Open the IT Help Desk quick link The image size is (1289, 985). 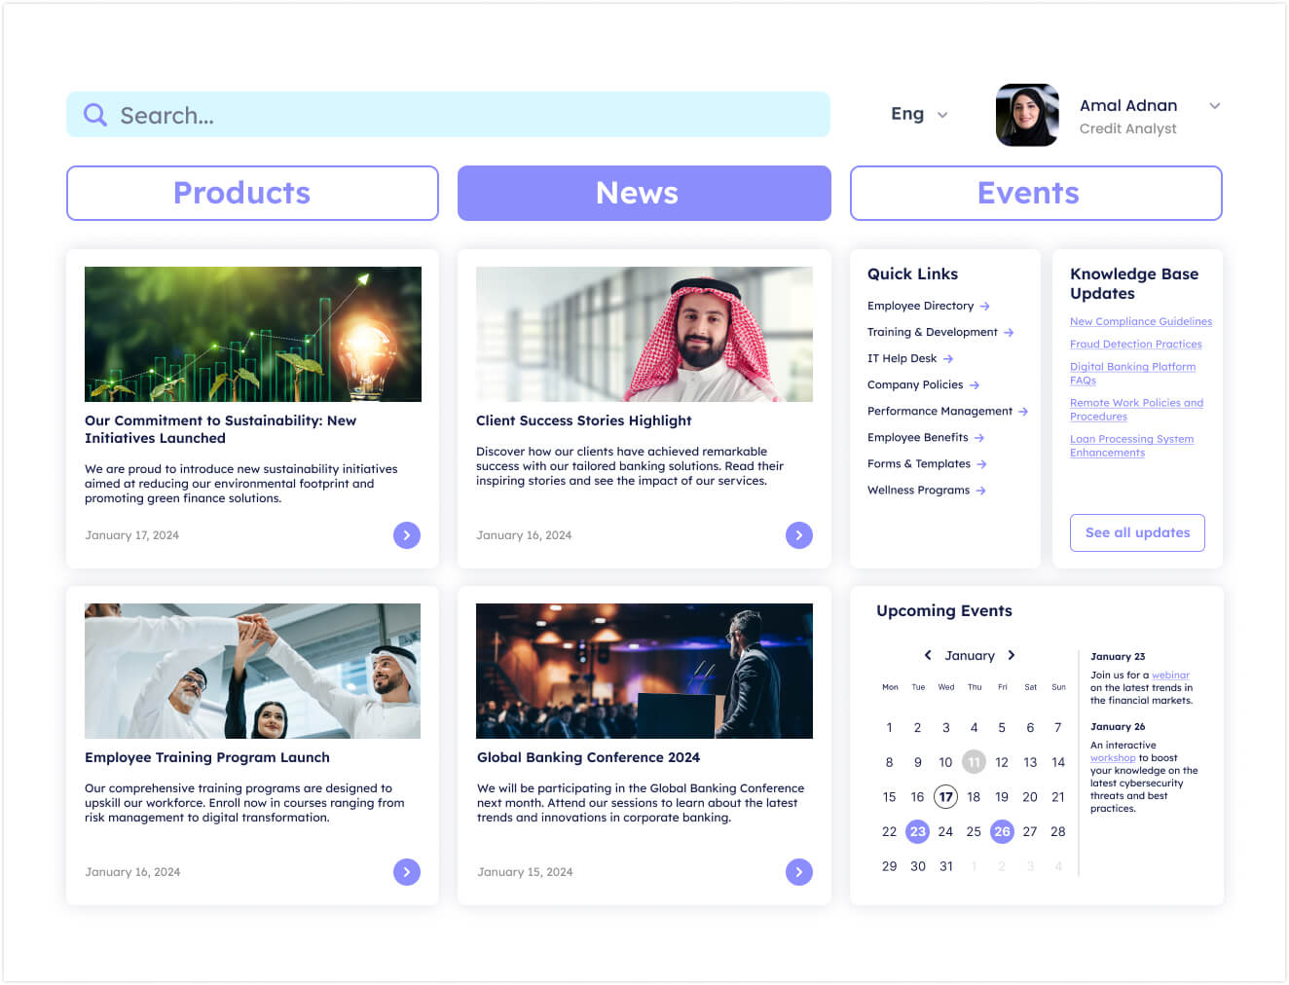[x=902, y=359]
